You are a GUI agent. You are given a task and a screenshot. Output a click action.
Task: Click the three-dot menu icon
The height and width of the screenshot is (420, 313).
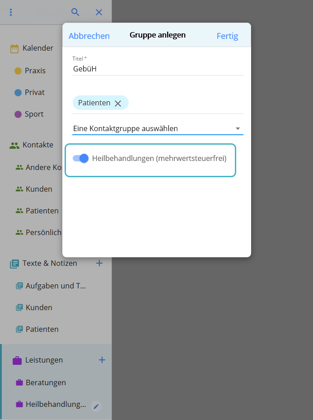pyautogui.click(x=11, y=12)
